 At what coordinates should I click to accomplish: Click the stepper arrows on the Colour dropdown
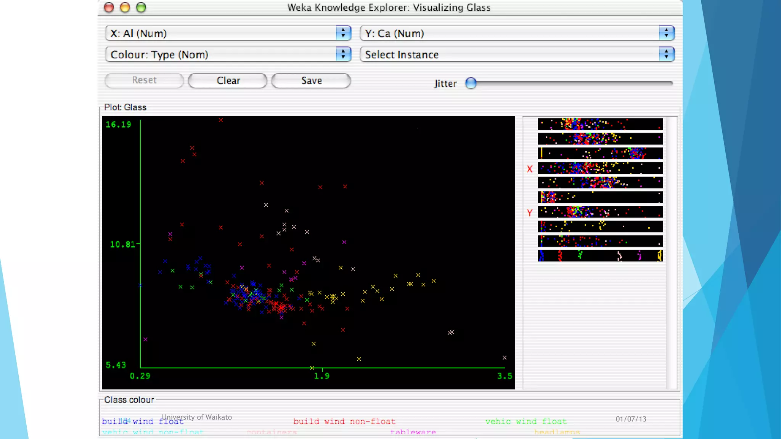(343, 54)
